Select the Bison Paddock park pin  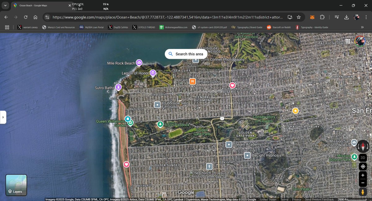coord(160,125)
